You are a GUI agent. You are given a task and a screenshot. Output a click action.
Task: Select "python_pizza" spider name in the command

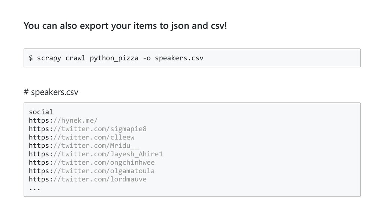tap(114, 58)
